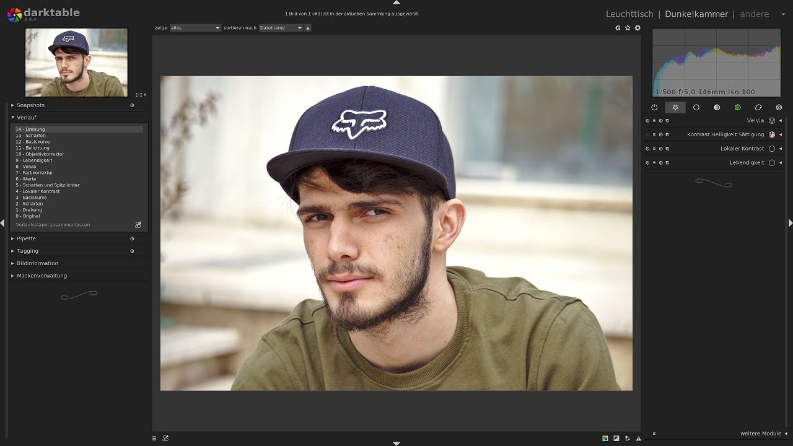This screenshot has height=446, width=793.
Task: Create style from history stack icon
Action: click(x=138, y=225)
